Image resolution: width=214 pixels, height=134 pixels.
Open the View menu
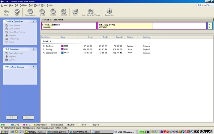[x=11, y=5]
